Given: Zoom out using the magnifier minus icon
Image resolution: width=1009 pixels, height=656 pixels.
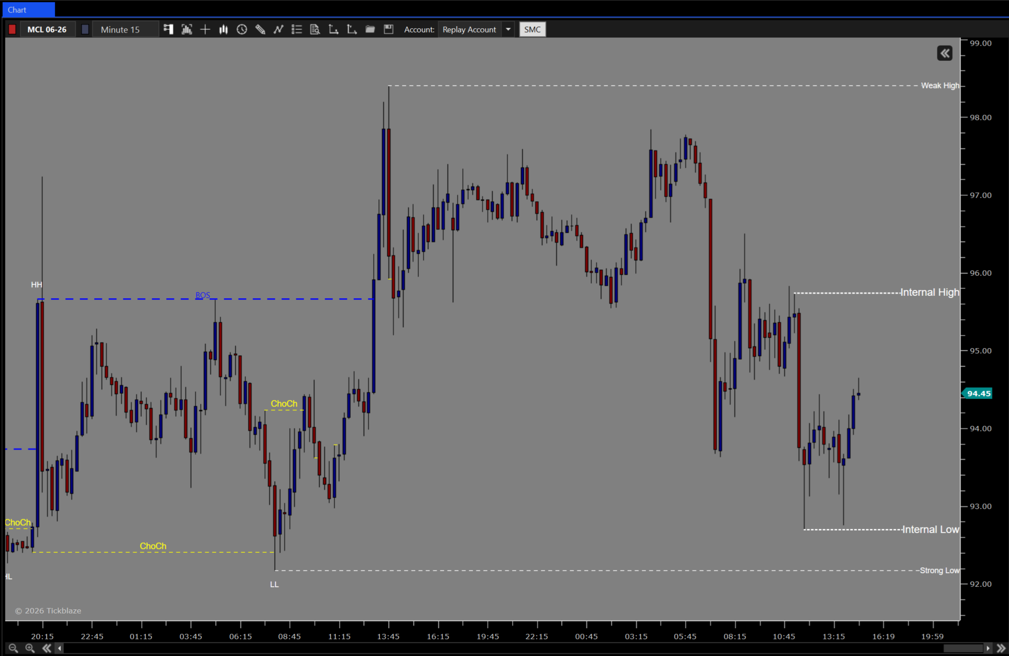Looking at the screenshot, I should (x=13, y=648).
